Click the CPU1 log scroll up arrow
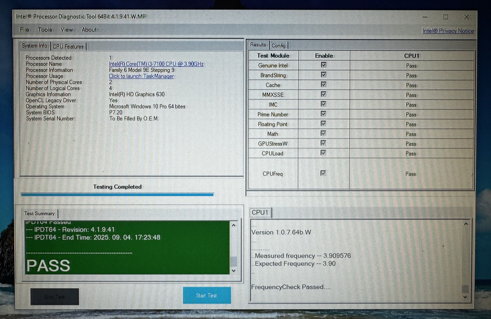 (466, 224)
